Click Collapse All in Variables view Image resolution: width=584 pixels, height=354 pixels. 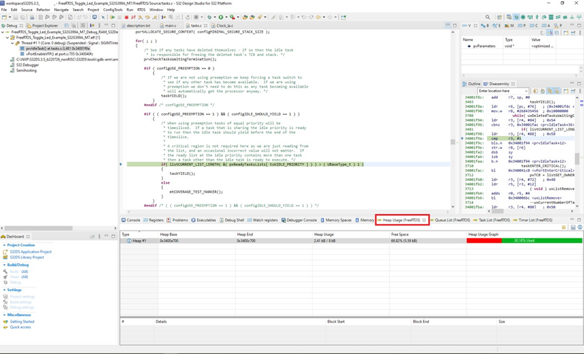coord(557,33)
